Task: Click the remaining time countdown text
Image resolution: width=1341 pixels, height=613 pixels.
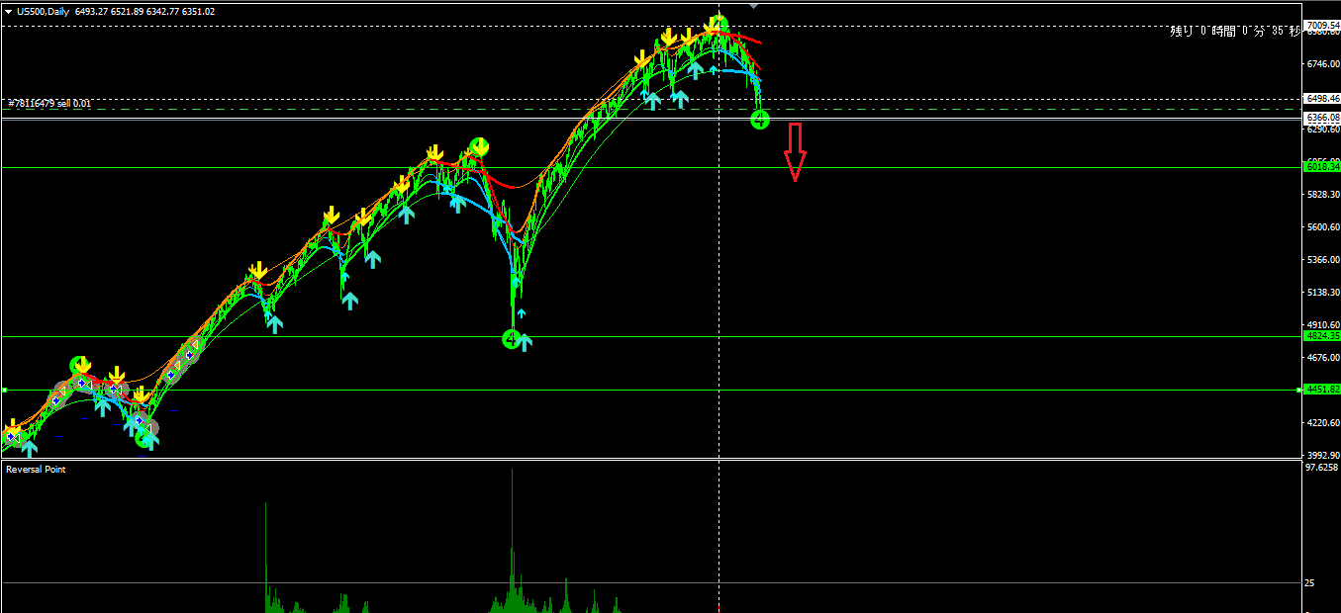Action: [1233, 32]
